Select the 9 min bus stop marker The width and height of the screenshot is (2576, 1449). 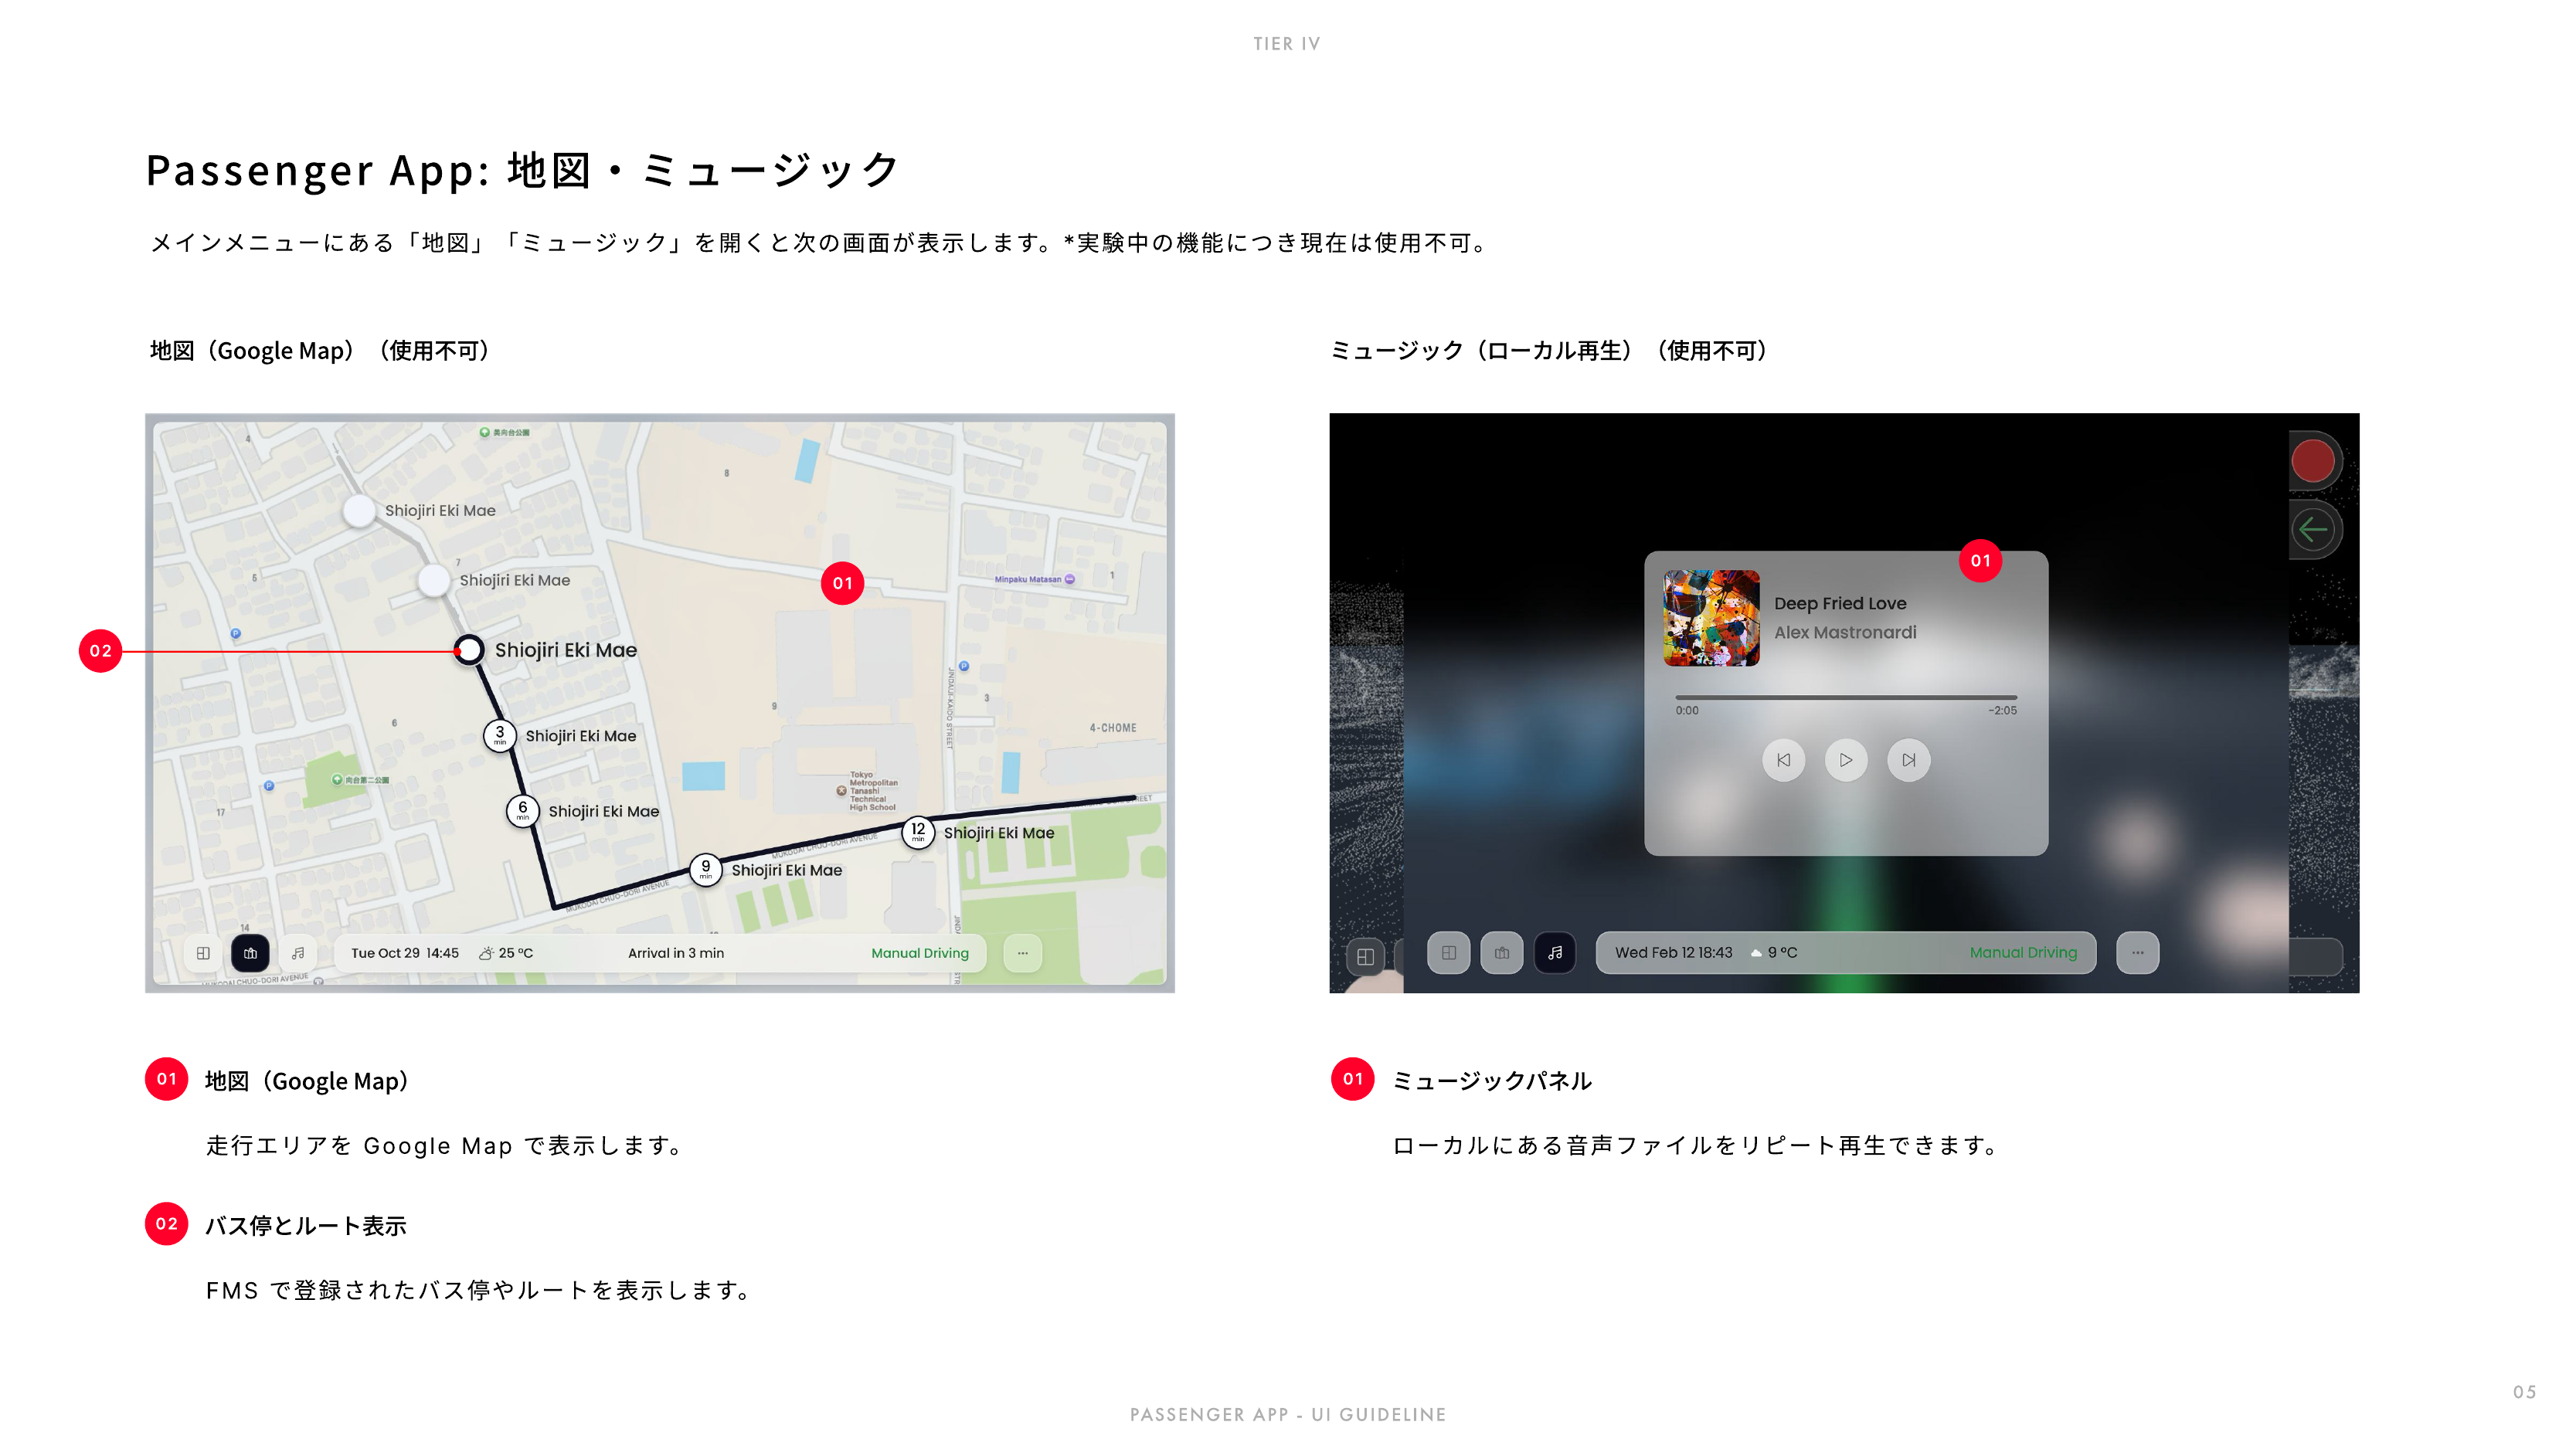(706, 869)
